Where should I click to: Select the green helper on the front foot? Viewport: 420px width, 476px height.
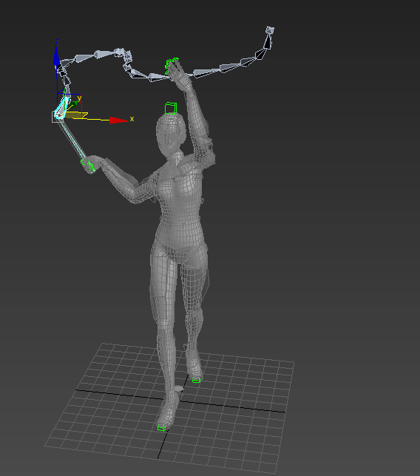point(161,428)
